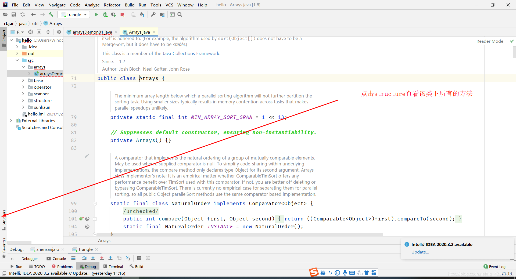The height and width of the screenshot is (279, 516).
Task: Toggle Reader Mode in editor
Action: click(490, 41)
